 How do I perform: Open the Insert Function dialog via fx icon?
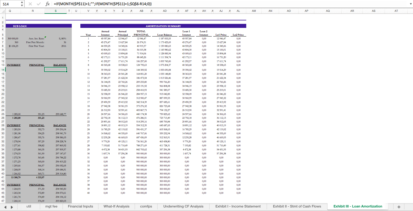(x=48, y=4)
